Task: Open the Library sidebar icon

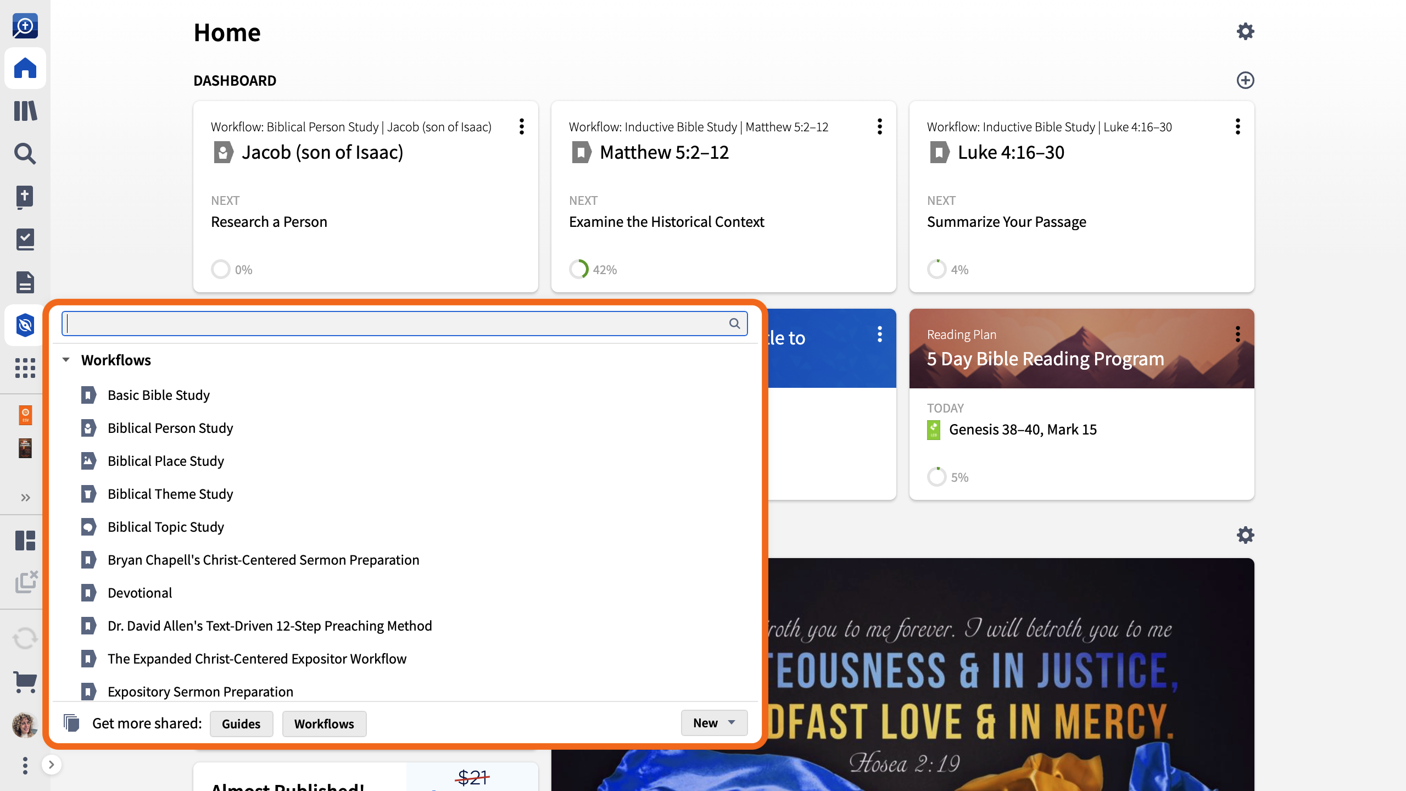Action: tap(25, 111)
